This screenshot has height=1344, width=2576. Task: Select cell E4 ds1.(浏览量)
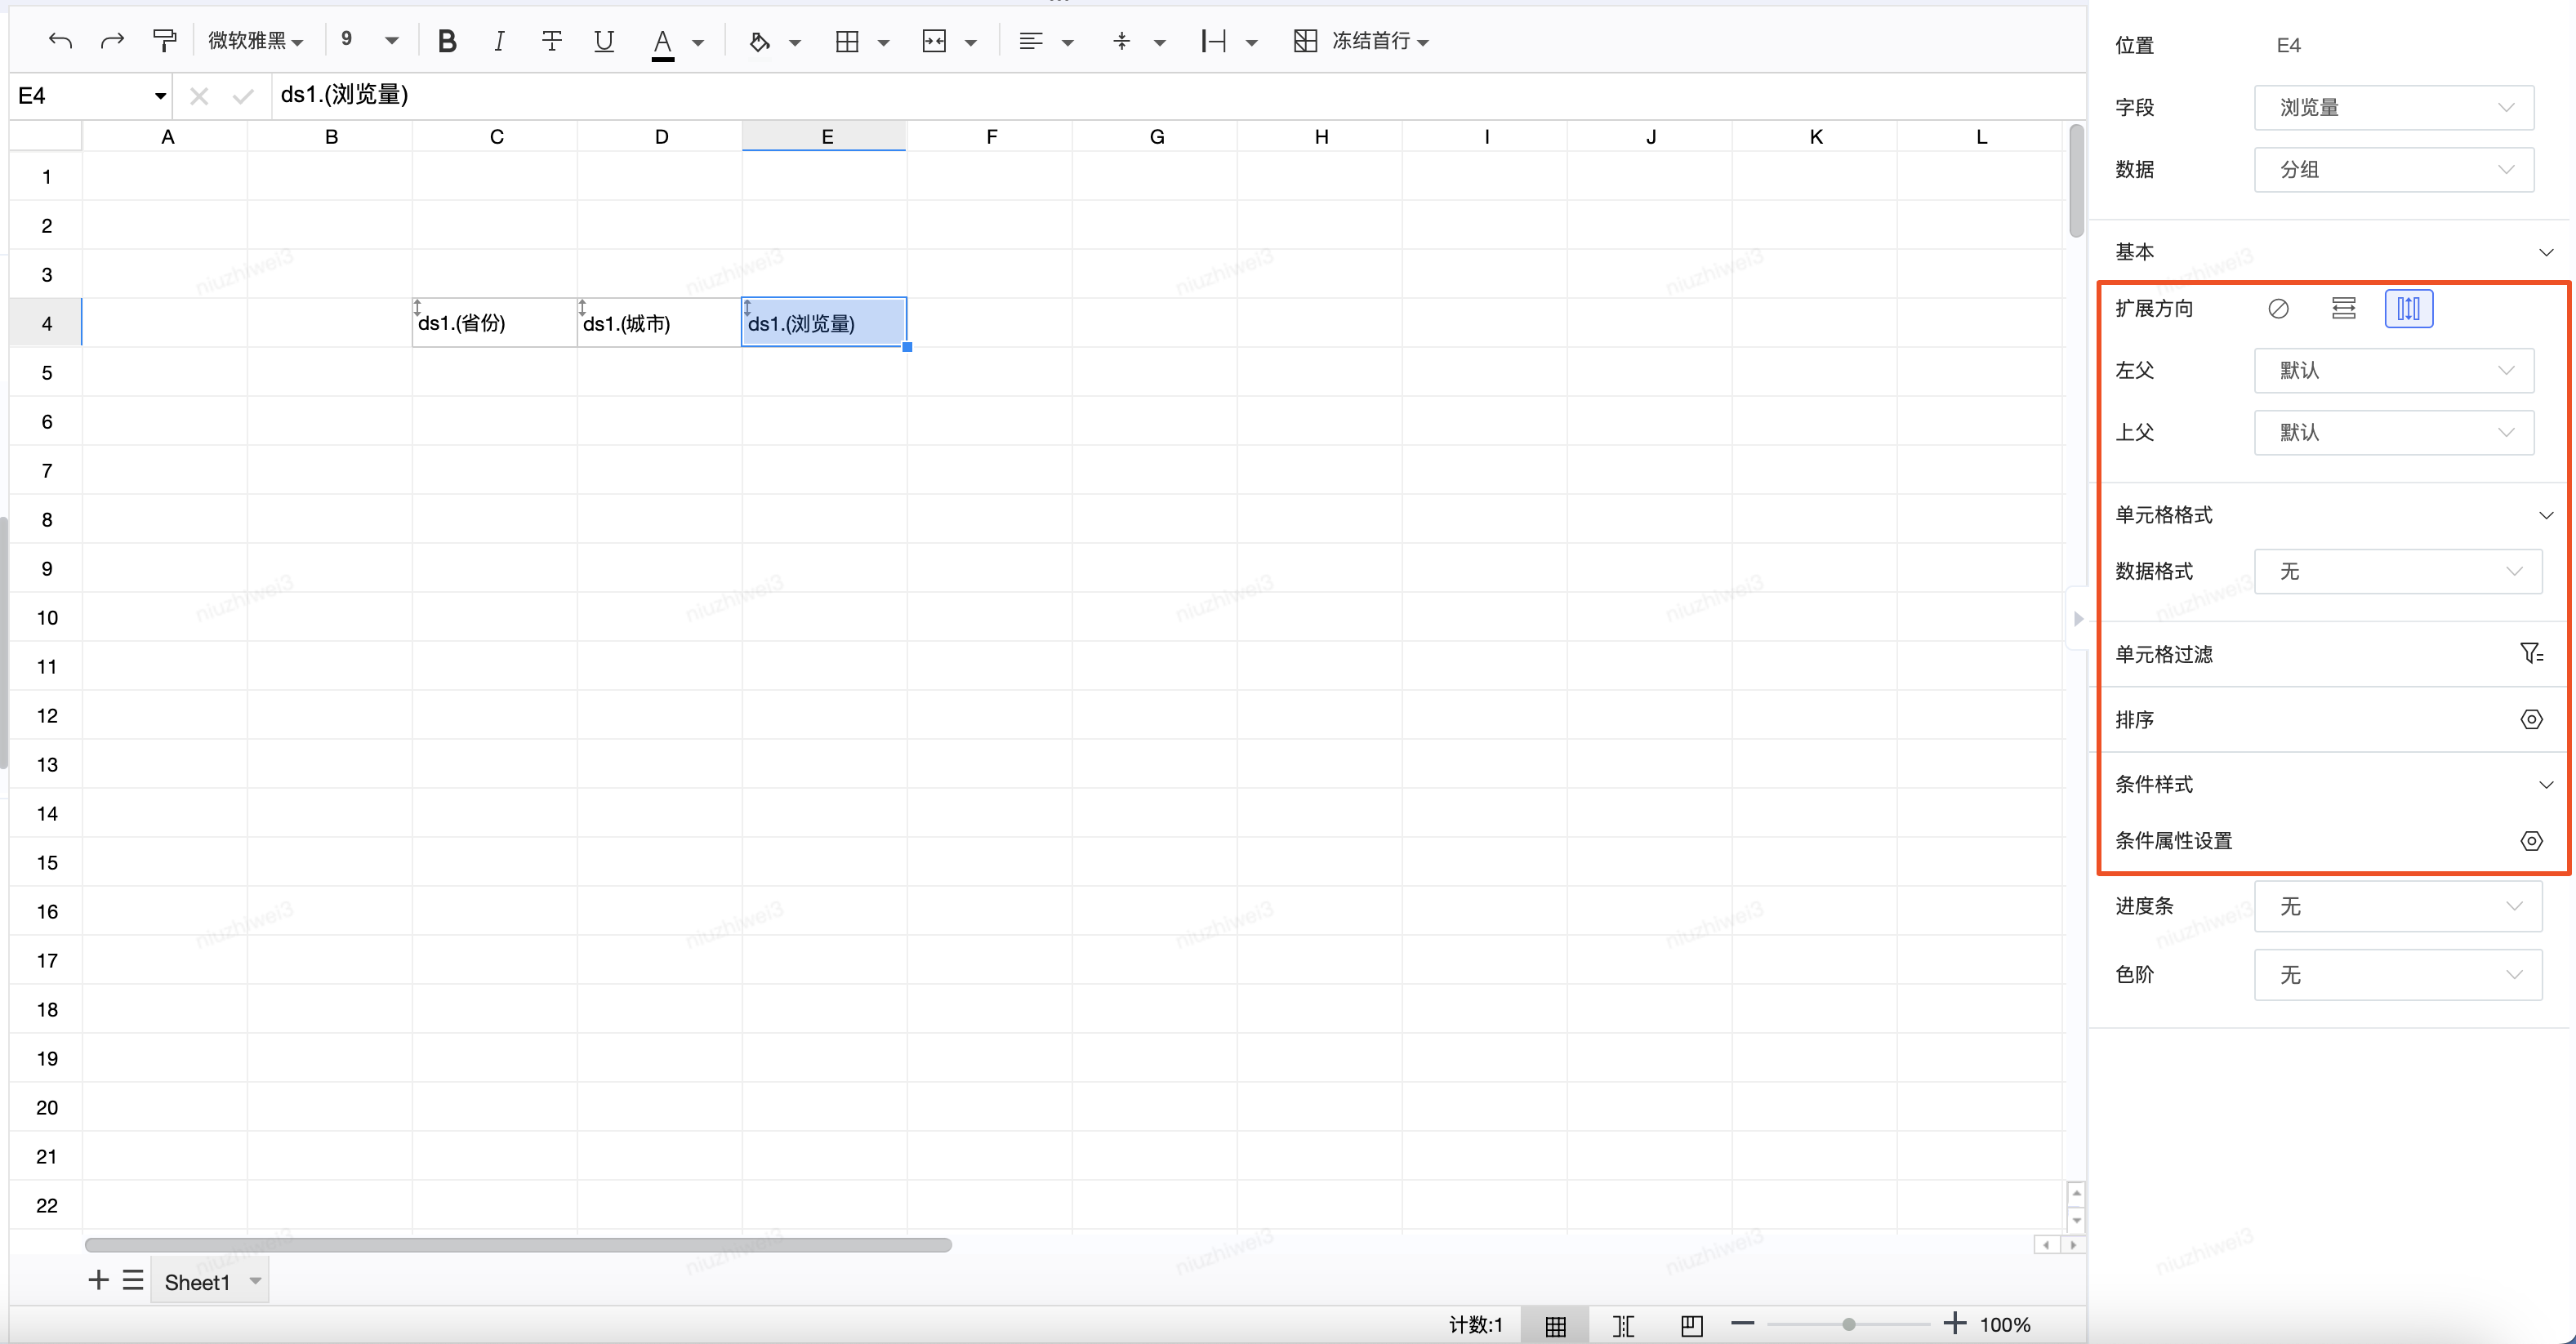pyautogui.click(x=824, y=323)
